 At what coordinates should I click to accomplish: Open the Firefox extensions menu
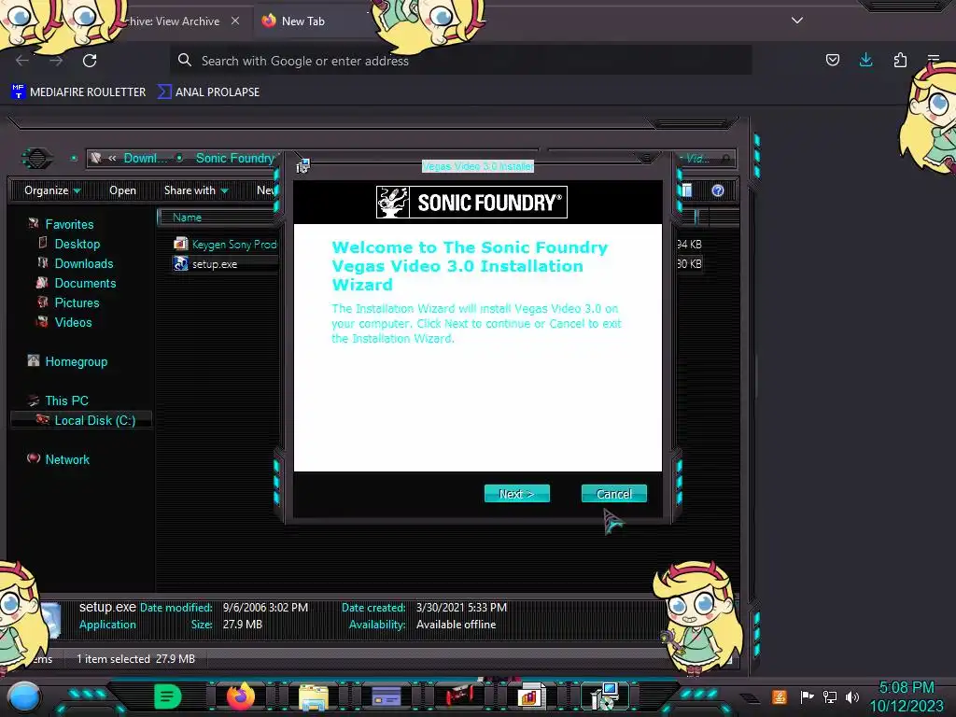click(x=900, y=60)
